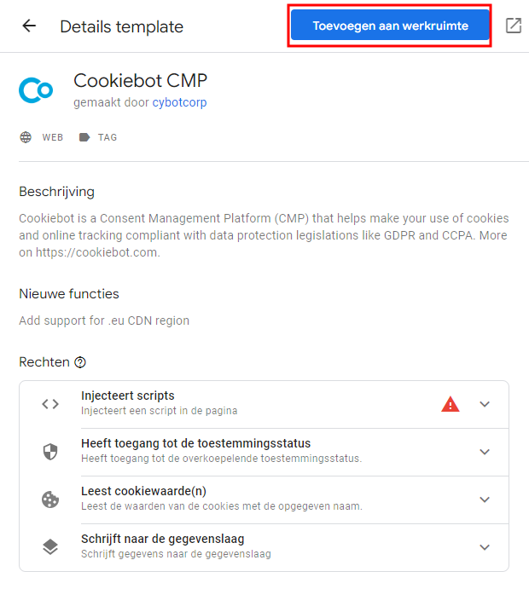Click the red warning triangle icon
This screenshot has height=589, width=529.
point(450,404)
